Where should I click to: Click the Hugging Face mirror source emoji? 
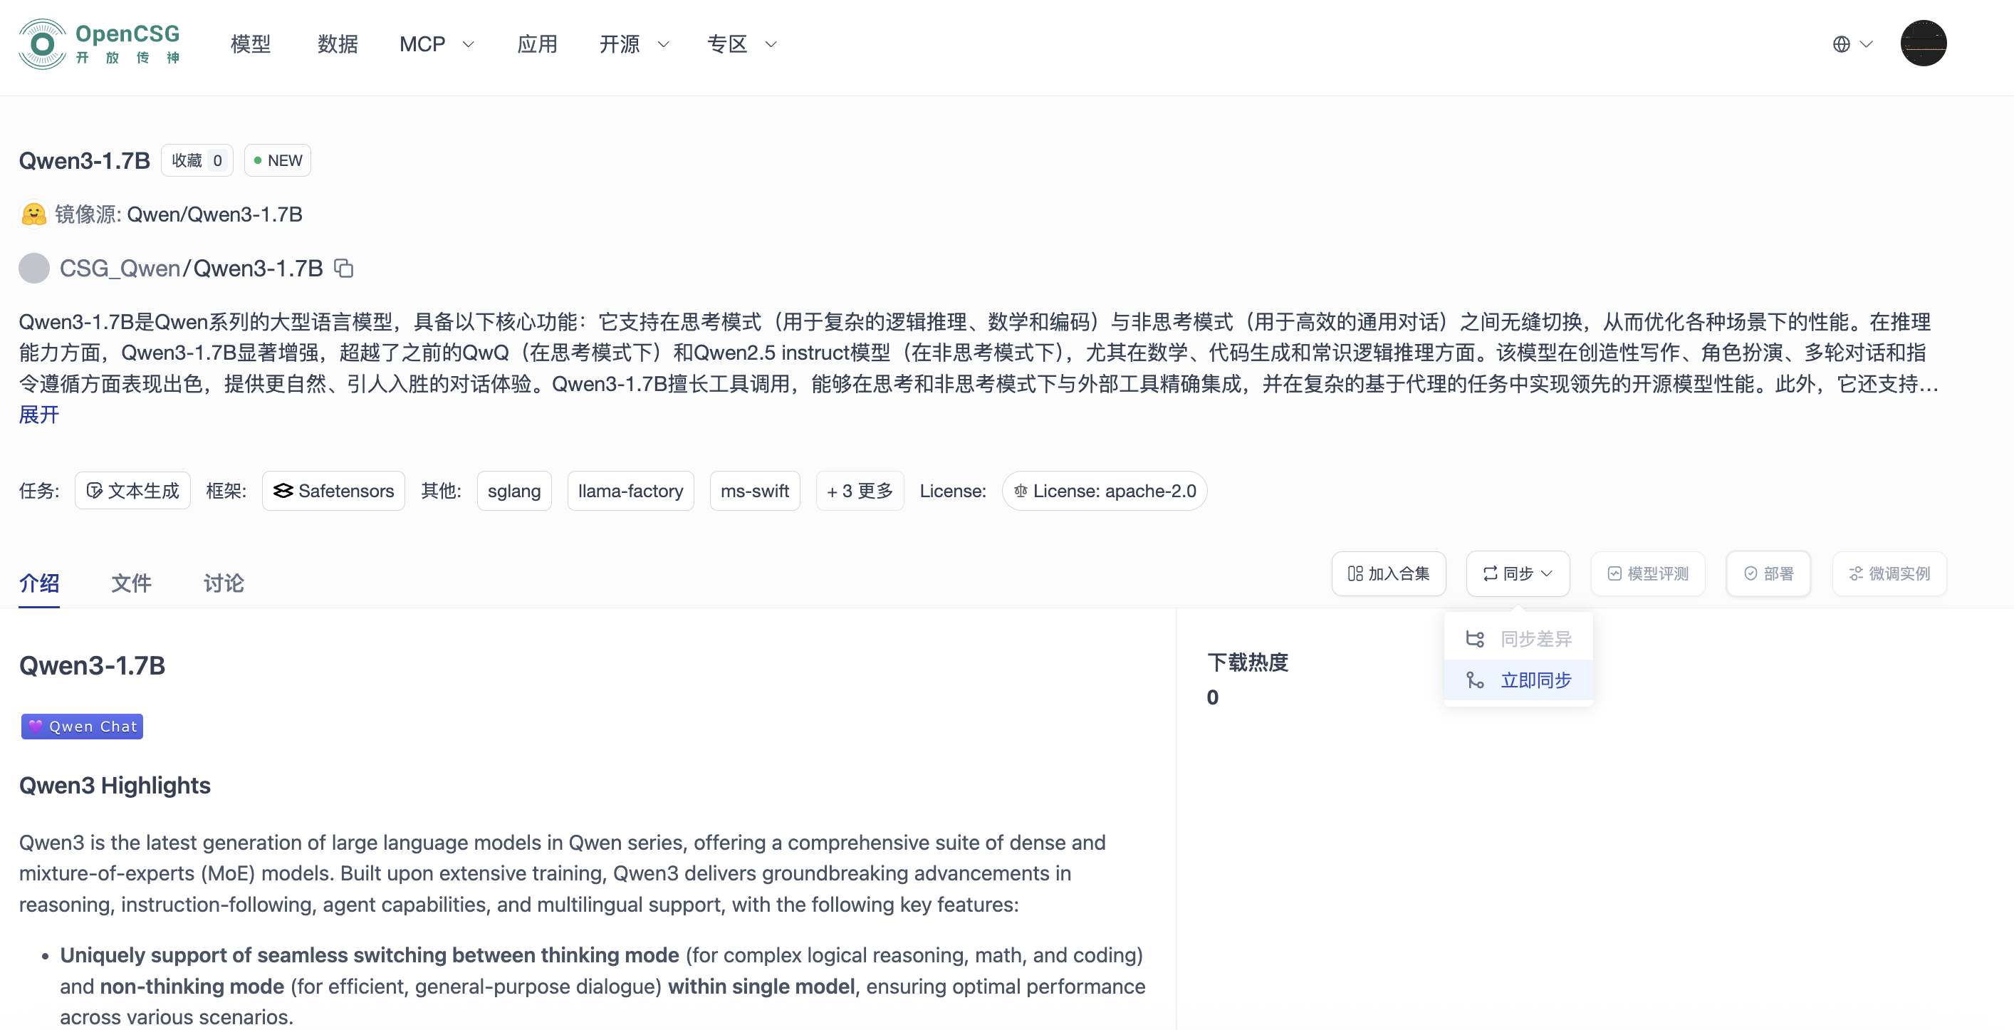click(x=33, y=214)
